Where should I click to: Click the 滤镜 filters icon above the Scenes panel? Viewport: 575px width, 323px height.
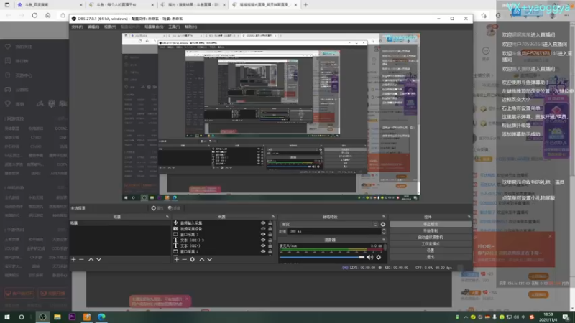(x=174, y=208)
